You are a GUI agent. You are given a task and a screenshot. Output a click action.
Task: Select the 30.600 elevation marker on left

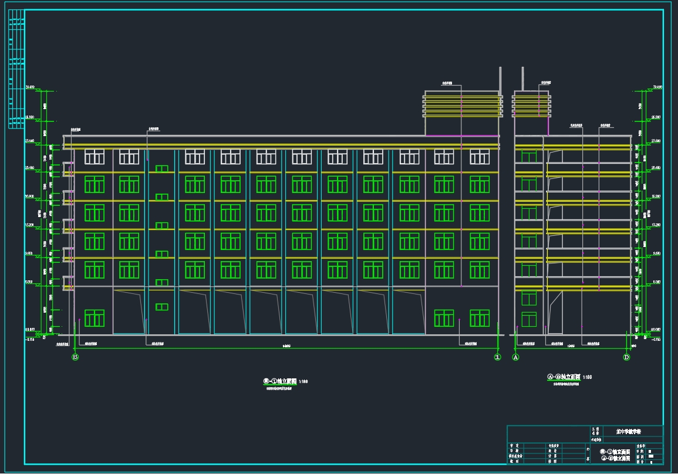coord(30,88)
